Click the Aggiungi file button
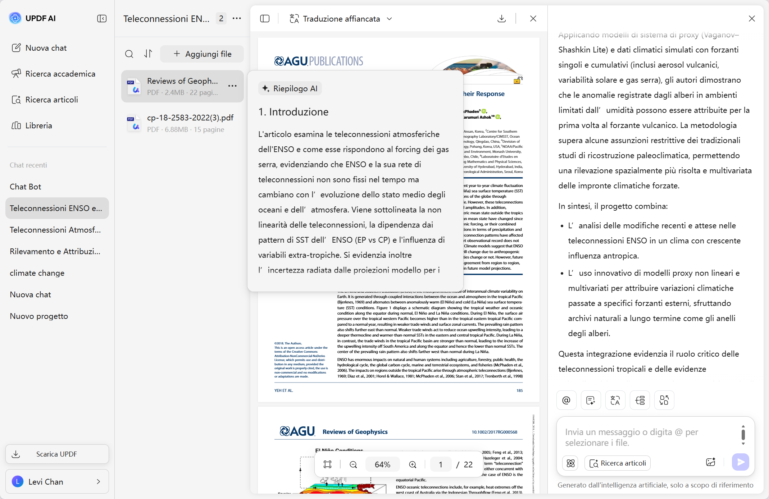Viewport: 769px width, 499px height. pyautogui.click(x=202, y=54)
